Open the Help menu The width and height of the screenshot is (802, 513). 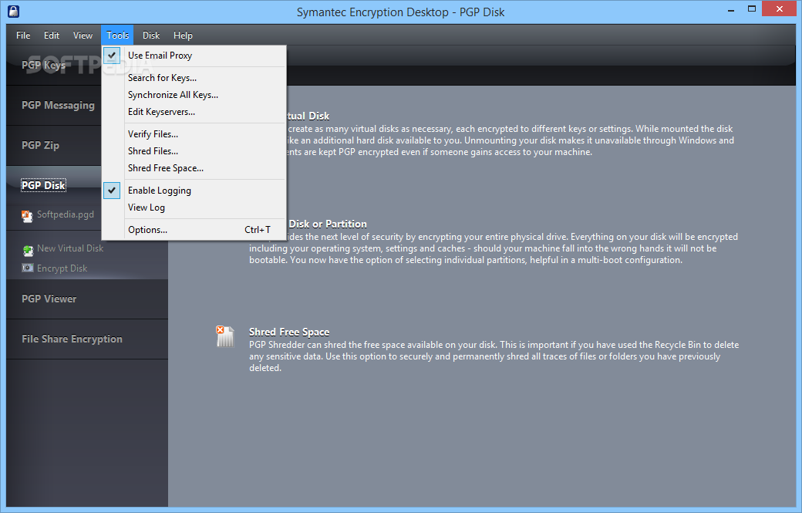pyautogui.click(x=183, y=35)
